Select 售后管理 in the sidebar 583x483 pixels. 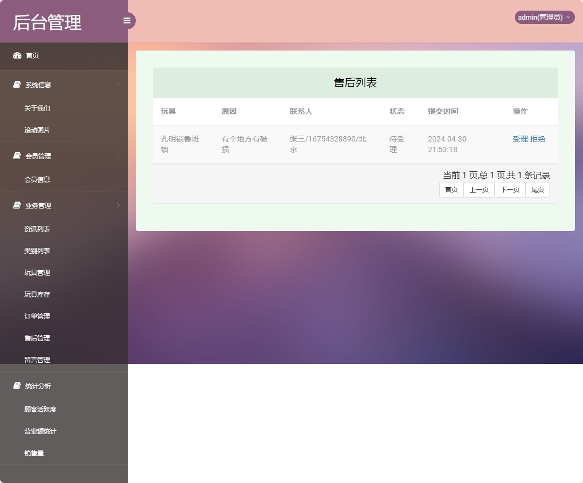pyautogui.click(x=37, y=337)
